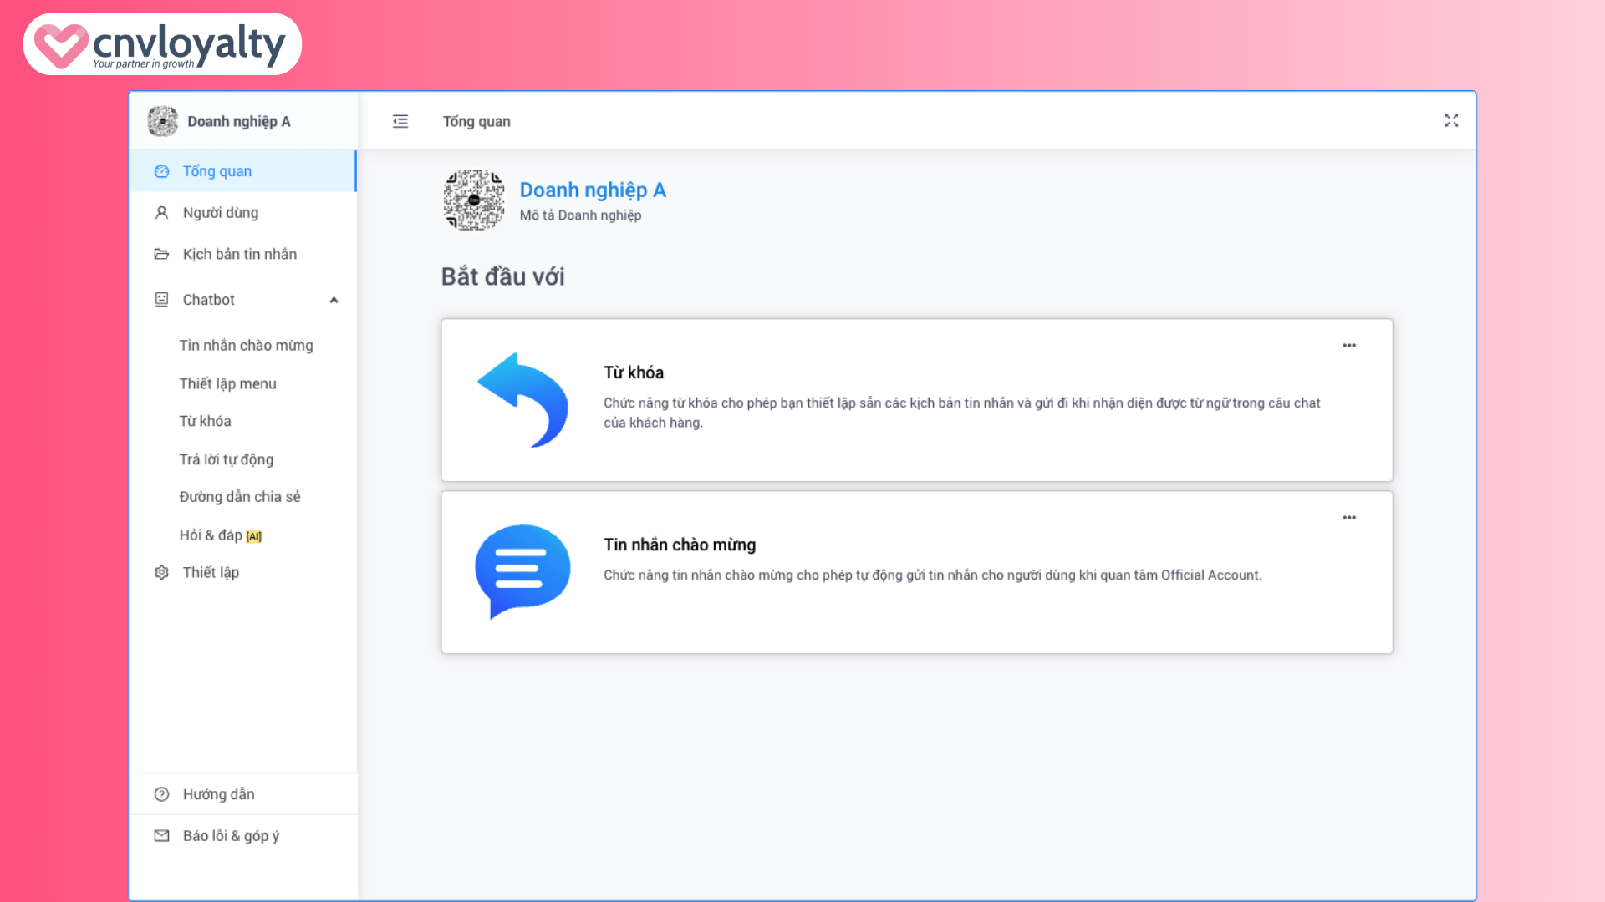Click the Hướng dẫn help icon
Viewport: 1605px width, 902px height.
[161, 793]
